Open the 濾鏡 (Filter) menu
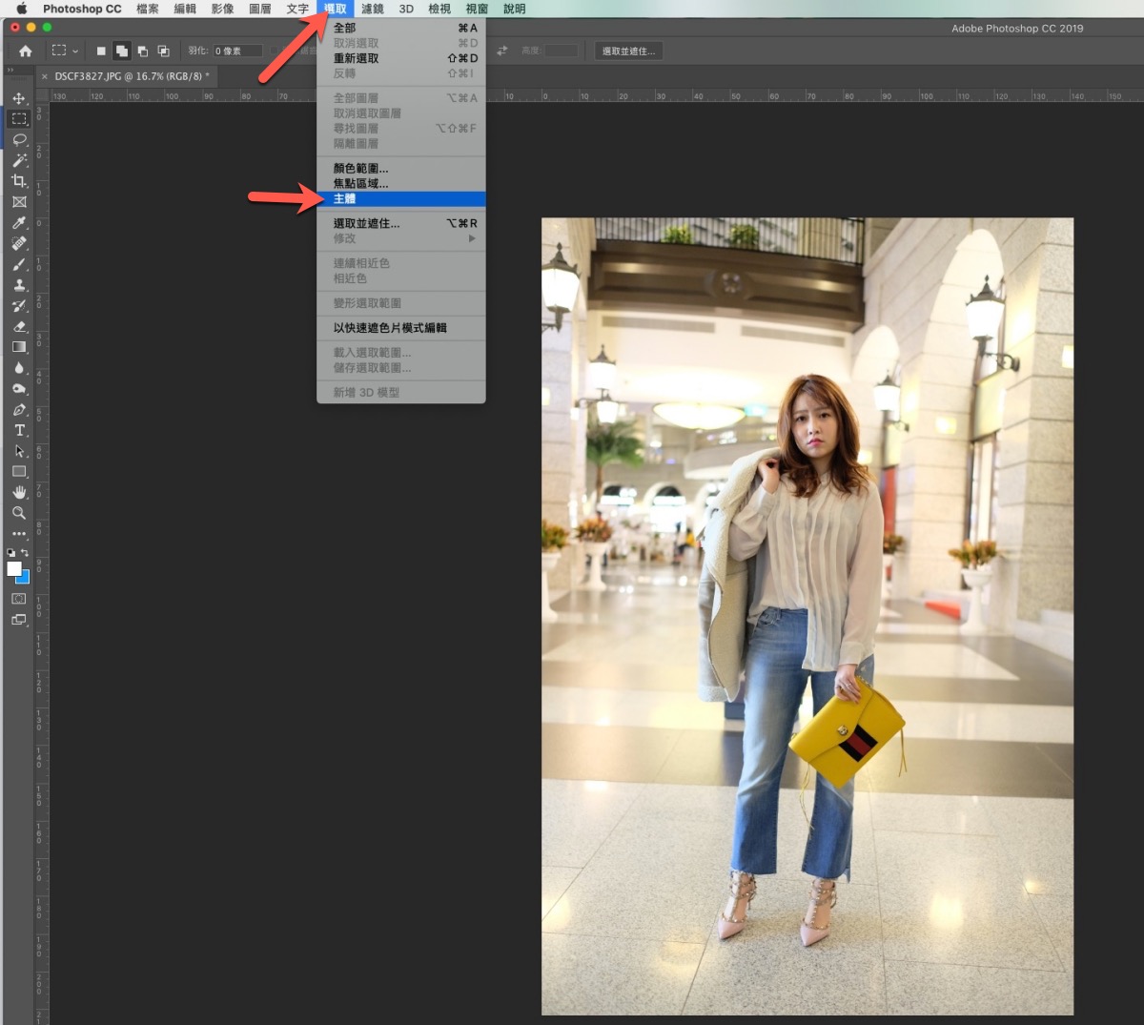The width and height of the screenshot is (1144, 1025). pyautogui.click(x=372, y=9)
